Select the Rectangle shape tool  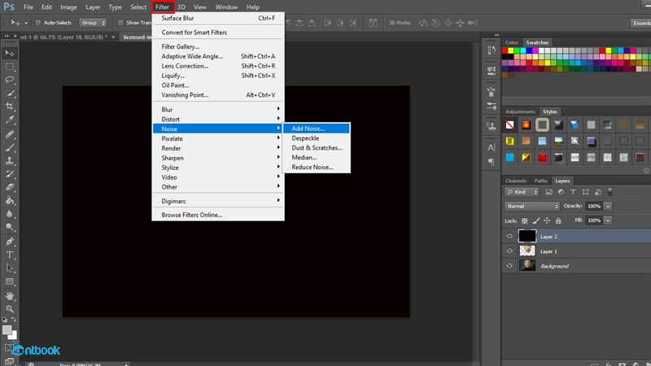(x=10, y=281)
